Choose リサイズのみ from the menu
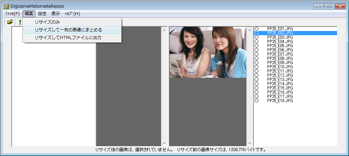This screenshot has width=349, height=156. (72, 22)
